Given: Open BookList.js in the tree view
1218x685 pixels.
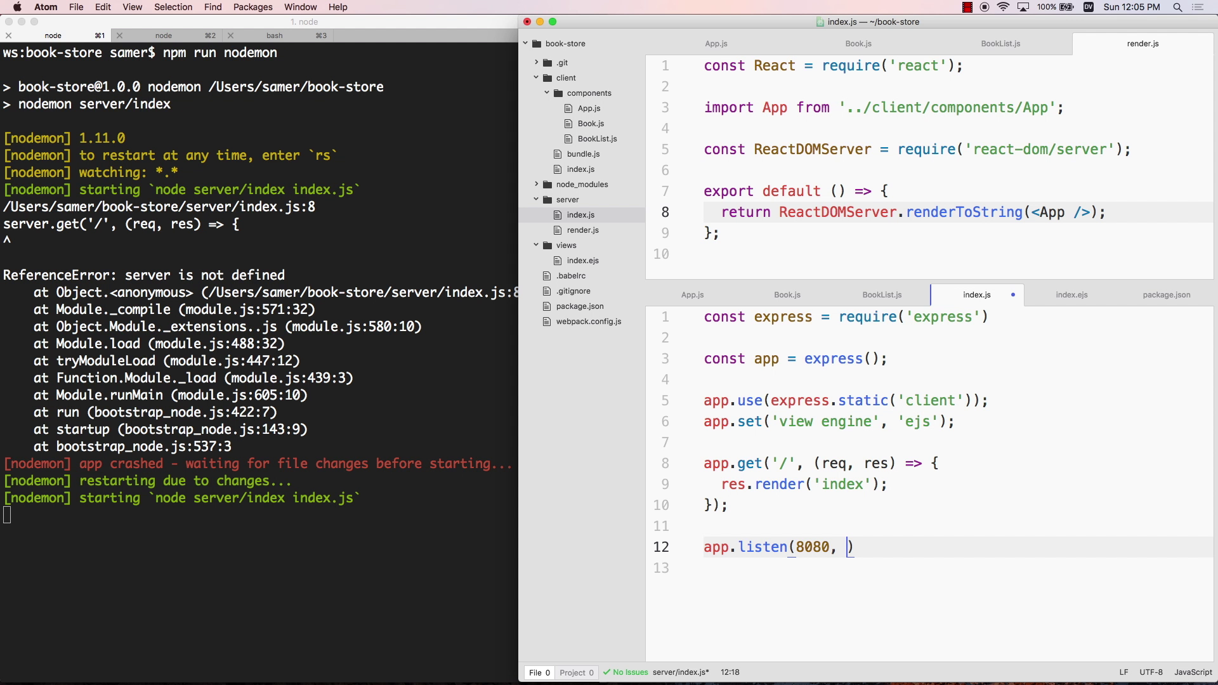Looking at the screenshot, I should tap(597, 139).
